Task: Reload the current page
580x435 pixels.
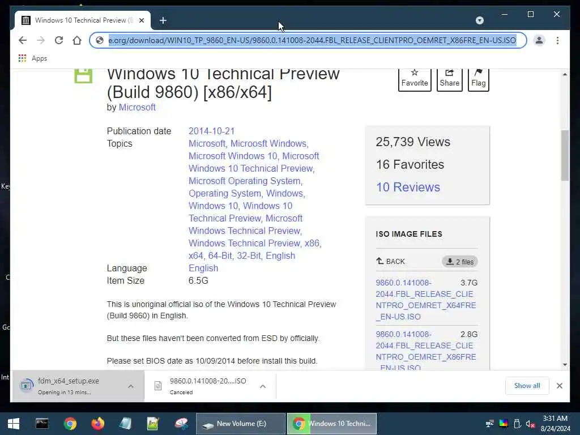Action: point(59,40)
